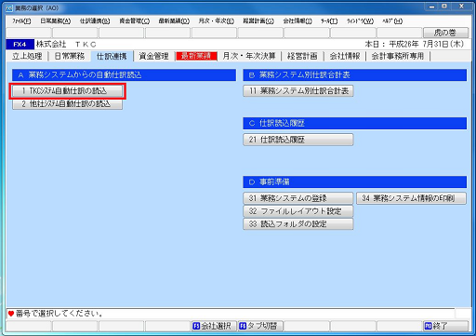Viewport: 476px width, 336px height.
Task: Maximize the 業務の選択 window
Action: (x=444, y=7)
